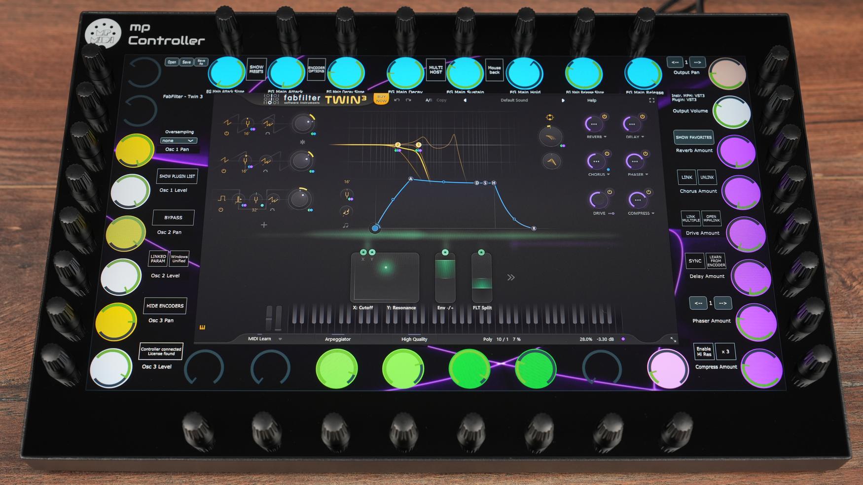863x485 pixels.
Task: Click the fabfilter logo icon
Action: 271,99
